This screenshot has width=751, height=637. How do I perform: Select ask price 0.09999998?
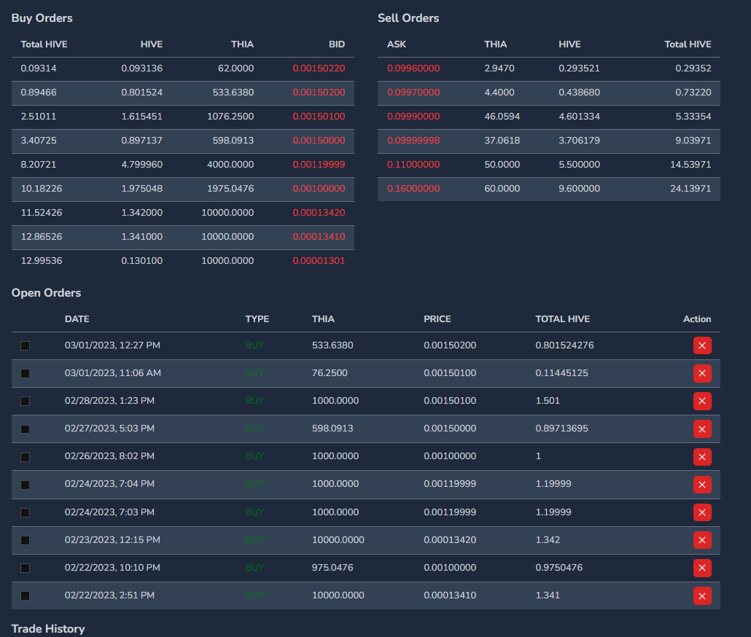click(413, 140)
